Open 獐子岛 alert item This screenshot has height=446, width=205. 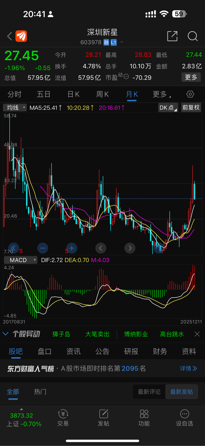point(61,334)
